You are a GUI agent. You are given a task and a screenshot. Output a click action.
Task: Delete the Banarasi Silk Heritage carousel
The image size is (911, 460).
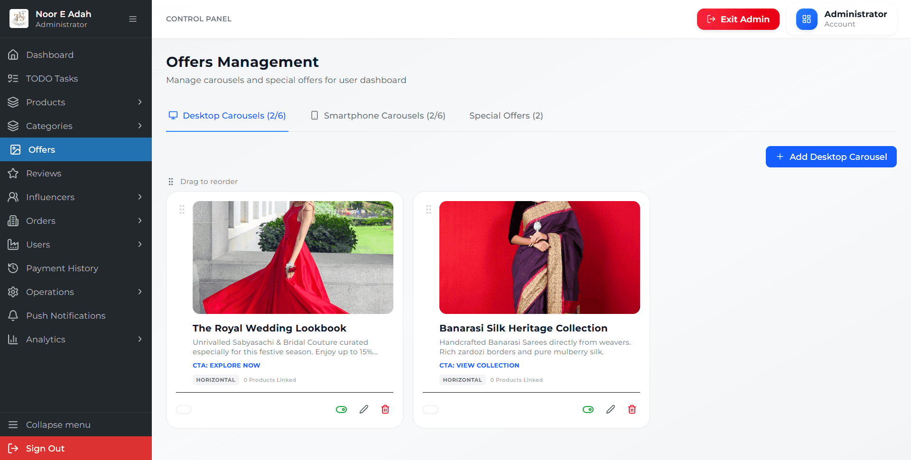[x=632, y=409]
